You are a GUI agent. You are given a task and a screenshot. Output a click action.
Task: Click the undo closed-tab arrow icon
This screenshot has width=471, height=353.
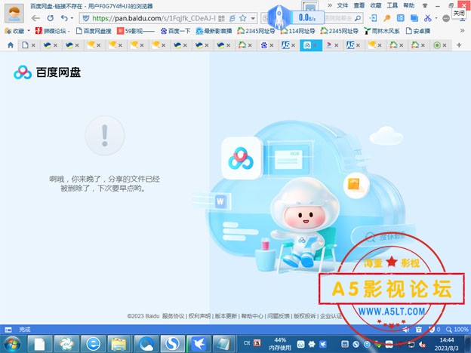tap(64, 18)
